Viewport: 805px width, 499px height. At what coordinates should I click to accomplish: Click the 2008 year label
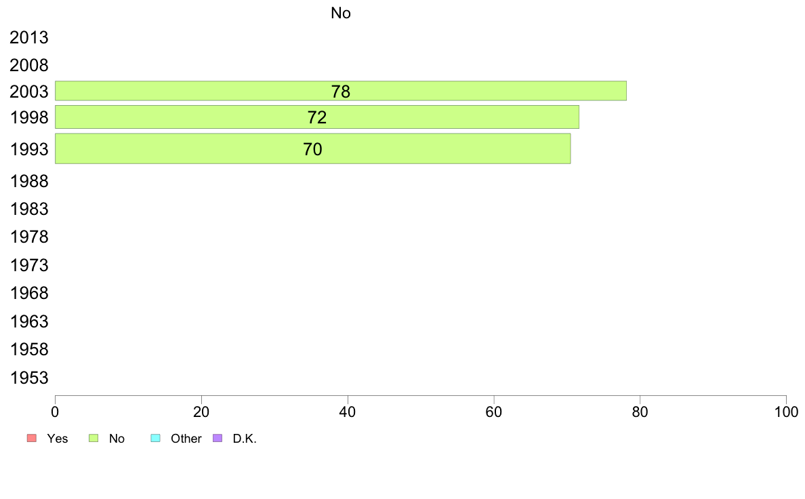tap(29, 65)
